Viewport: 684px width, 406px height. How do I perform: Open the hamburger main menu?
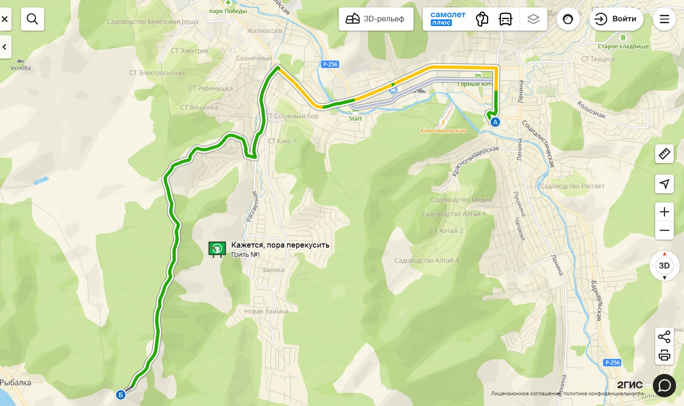(664, 19)
